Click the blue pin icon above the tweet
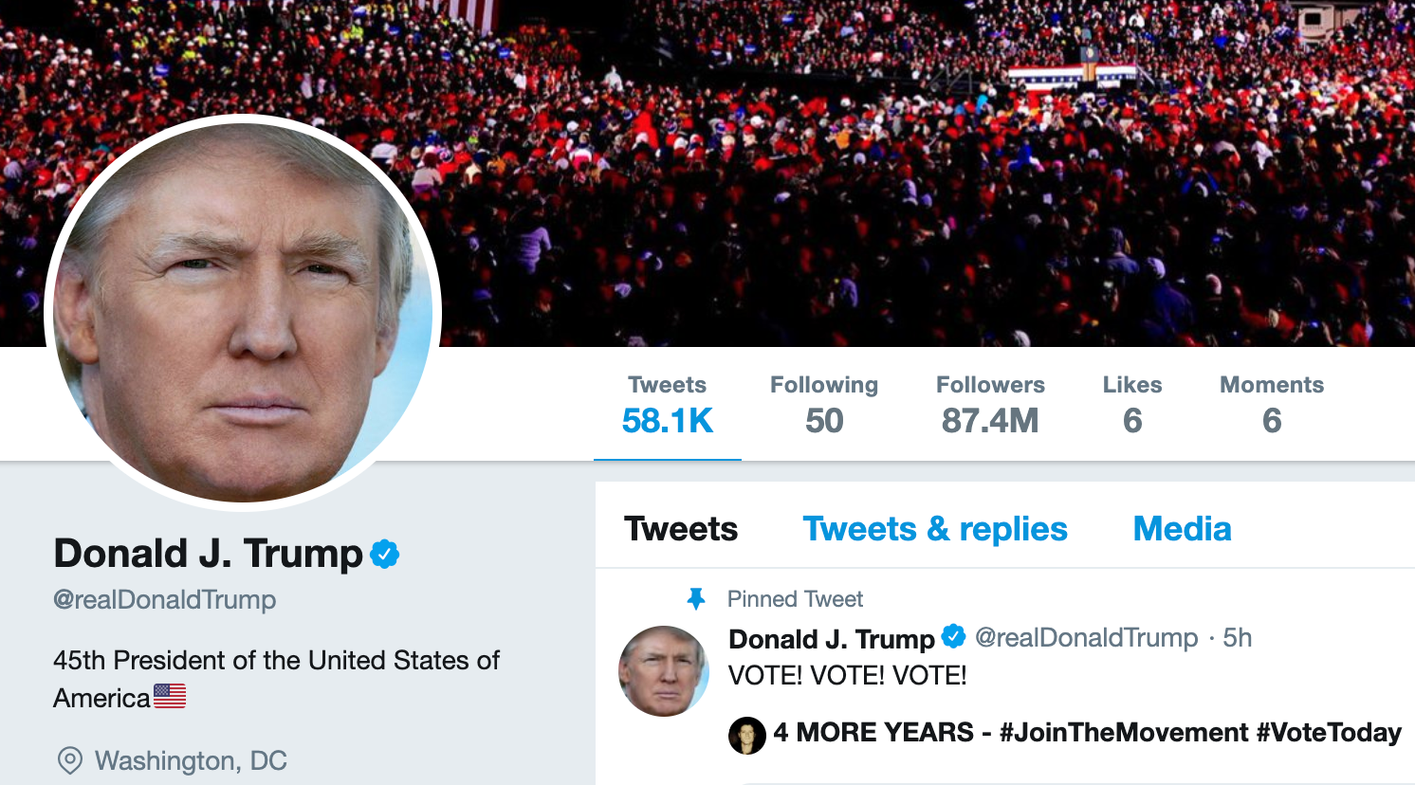The height and width of the screenshot is (785, 1415). (x=696, y=599)
